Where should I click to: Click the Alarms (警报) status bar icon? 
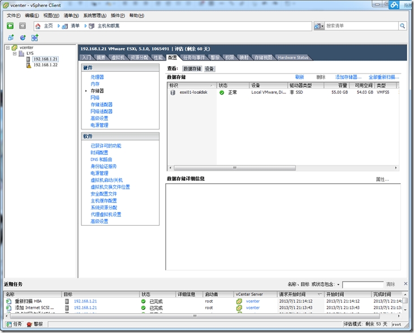(x=29, y=325)
